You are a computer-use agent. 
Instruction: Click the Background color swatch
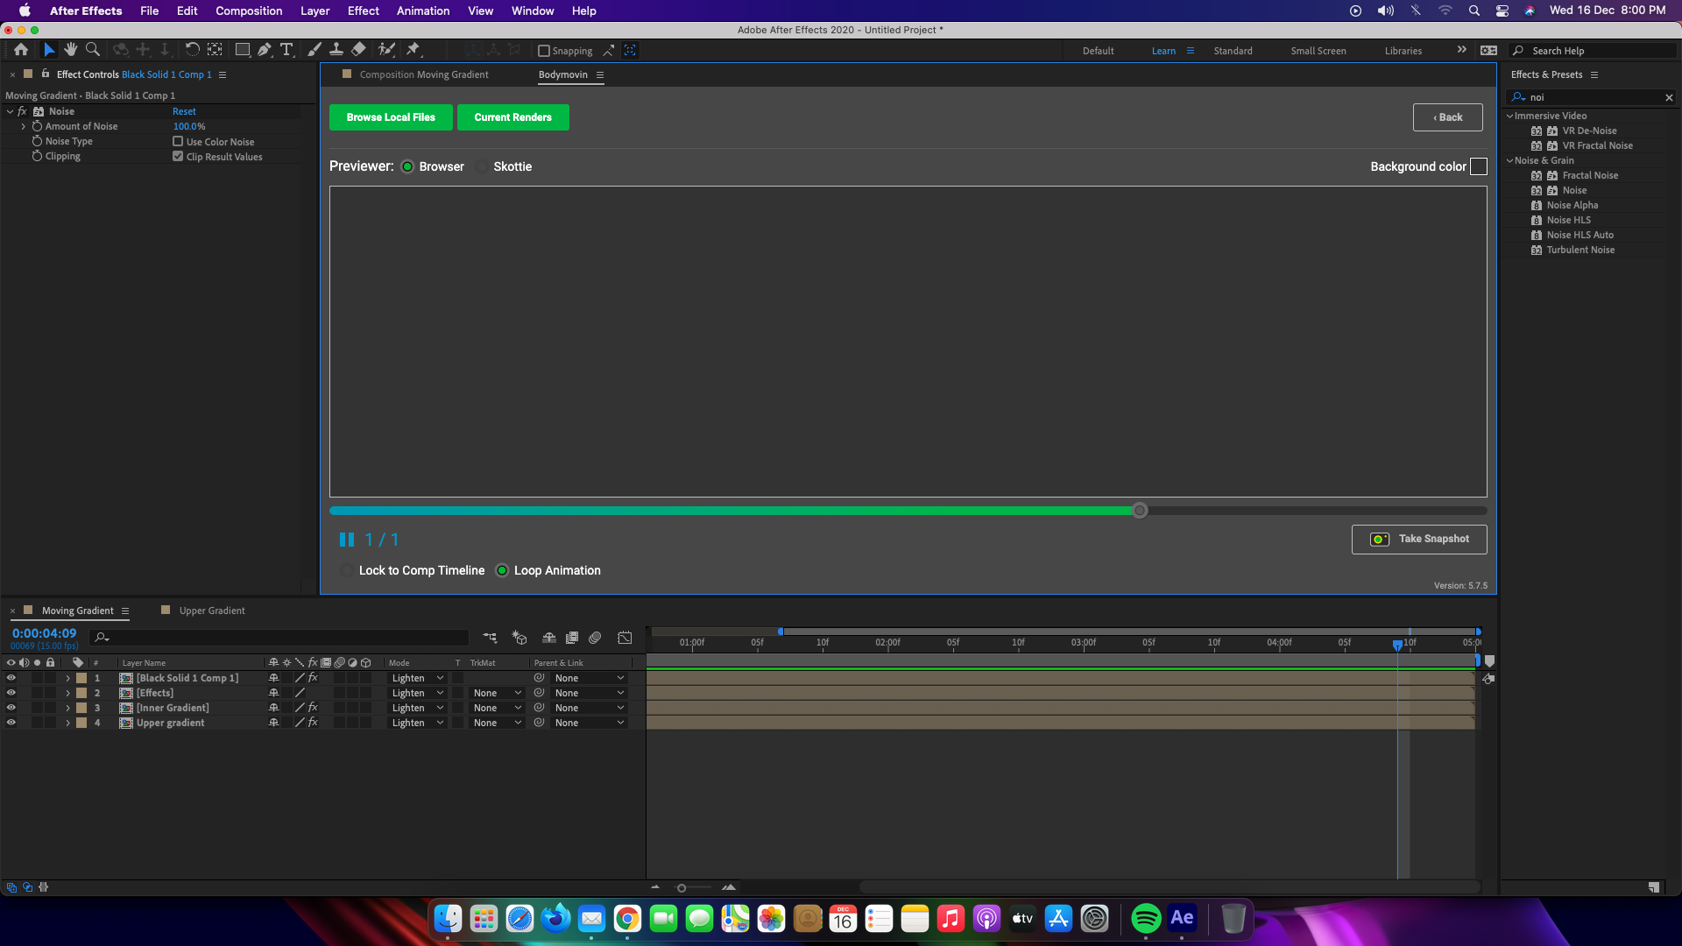coord(1478,166)
